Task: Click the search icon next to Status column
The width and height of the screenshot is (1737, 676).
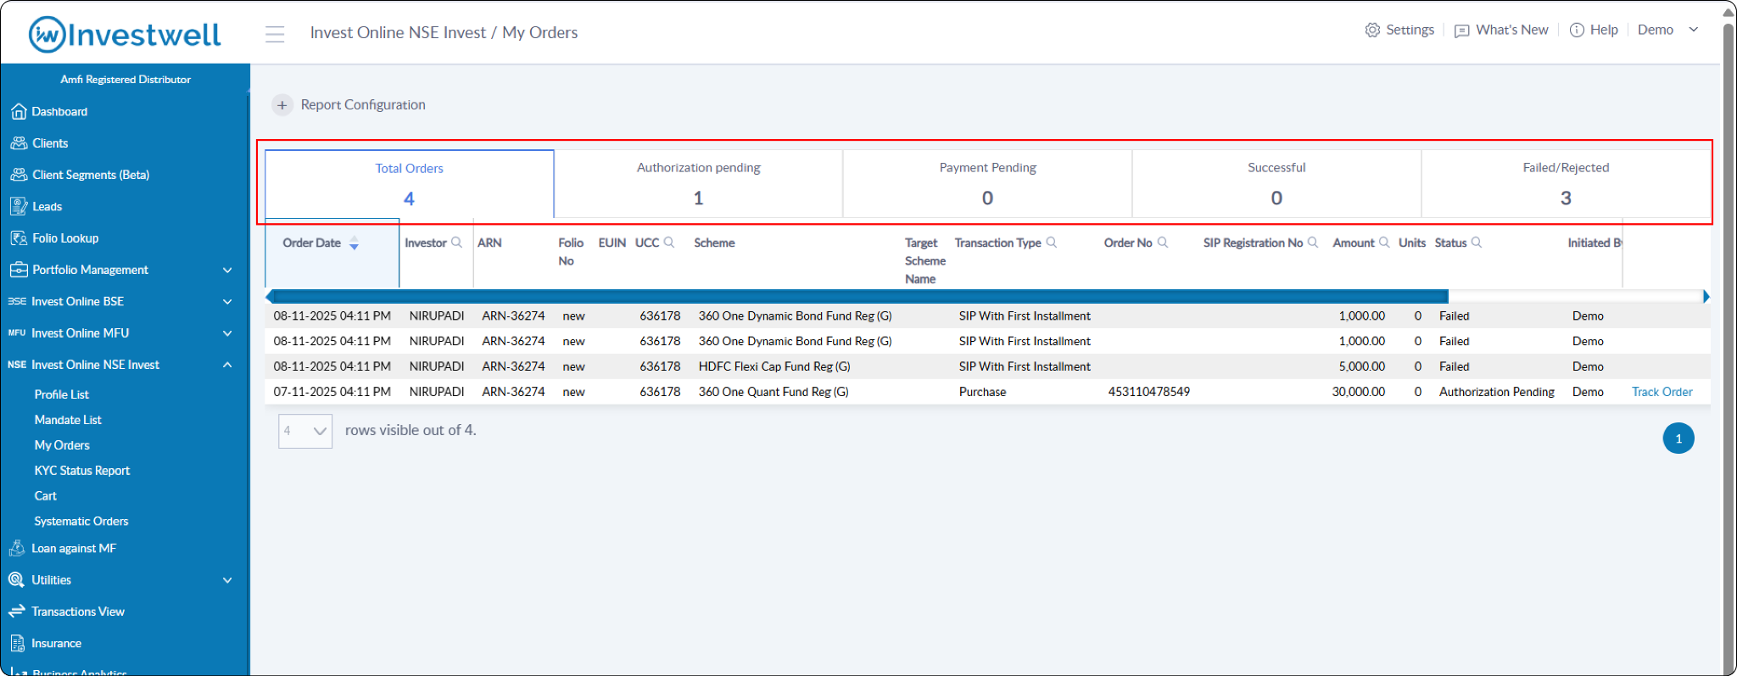Action: (1477, 243)
